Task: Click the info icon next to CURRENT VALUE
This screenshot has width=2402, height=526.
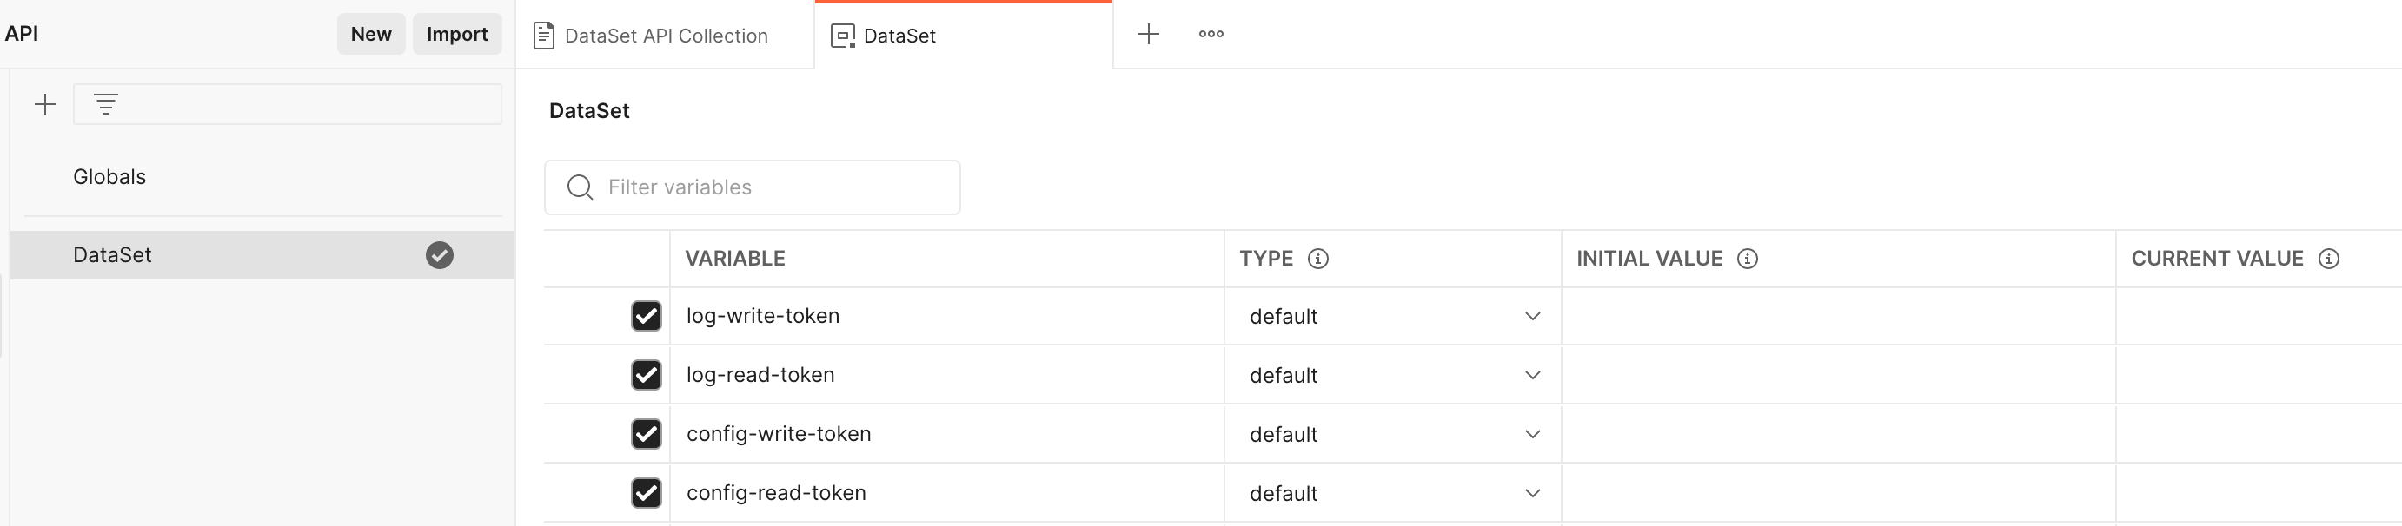Action: 2328,259
